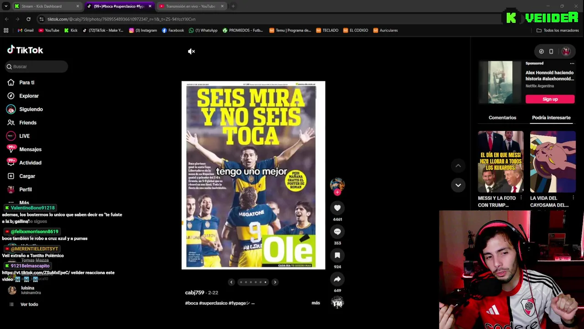Open Messi y la foto con Trump video
Viewport: 584px width, 329px height.
coord(501,162)
